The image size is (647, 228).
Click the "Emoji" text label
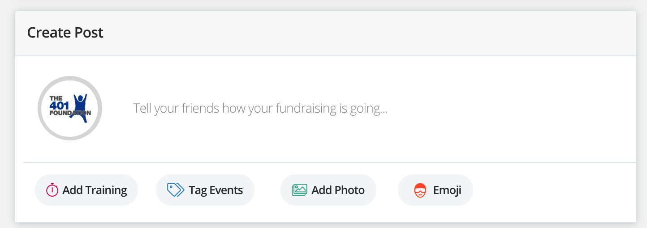pos(447,190)
